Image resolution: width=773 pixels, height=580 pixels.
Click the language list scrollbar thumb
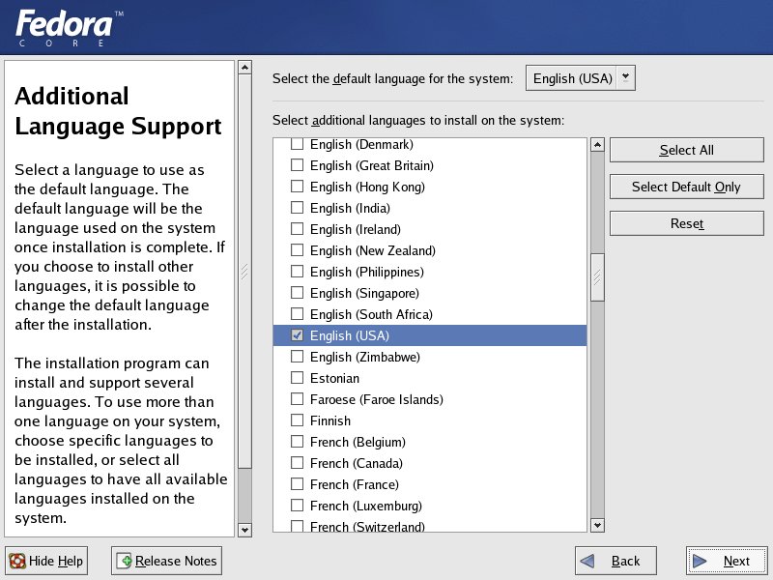(x=597, y=277)
